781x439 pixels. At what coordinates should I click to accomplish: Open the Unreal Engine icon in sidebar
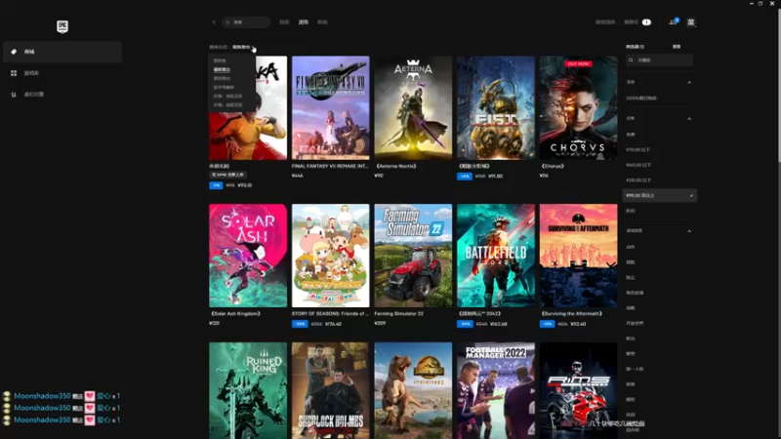click(14, 95)
